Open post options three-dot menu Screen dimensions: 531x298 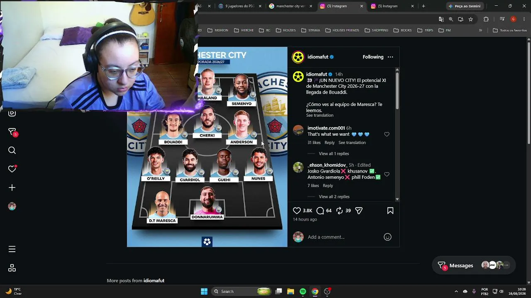(x=390, y=57)
